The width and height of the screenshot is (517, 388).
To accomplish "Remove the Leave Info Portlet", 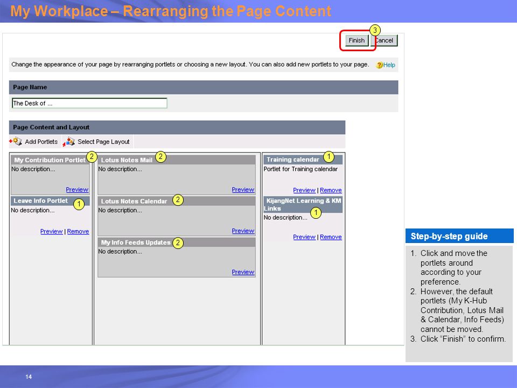I will tap(78, 231).
